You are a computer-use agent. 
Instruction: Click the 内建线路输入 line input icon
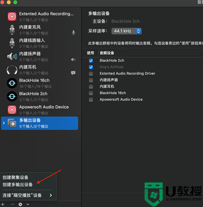coord(12,43)
